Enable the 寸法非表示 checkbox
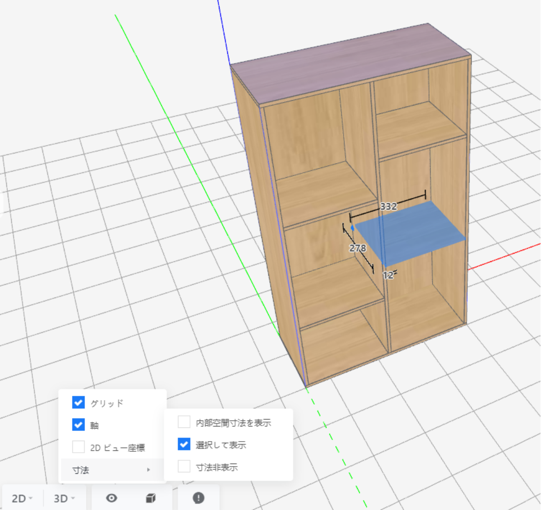541x510 pixels. point(184,467)
